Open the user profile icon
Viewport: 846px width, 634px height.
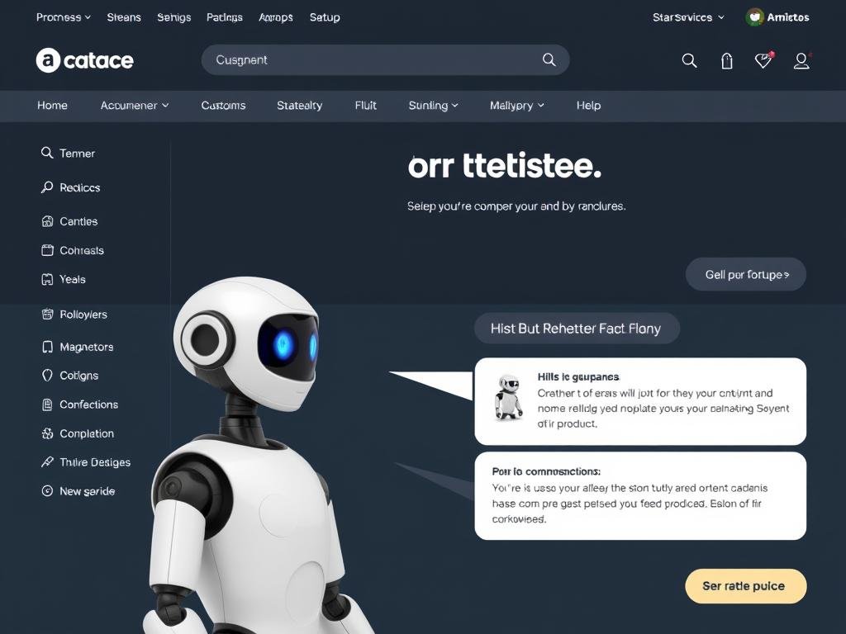pyautogui.click(x=801, y=60)
